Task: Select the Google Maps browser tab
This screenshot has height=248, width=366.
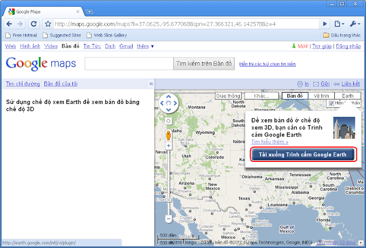Action: click(x=44, y=11)
